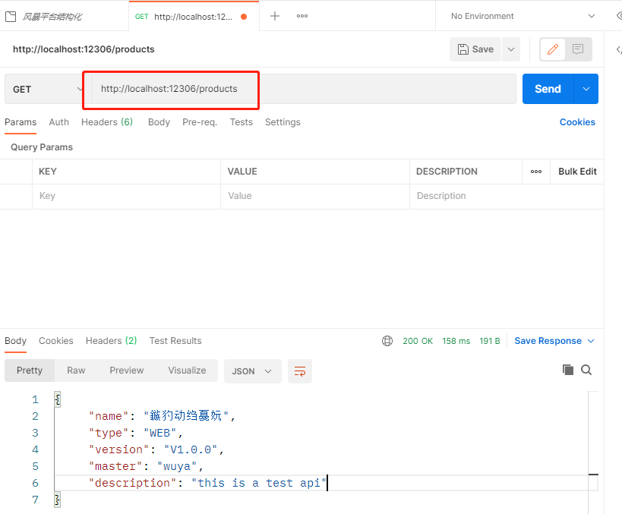
Task: Send the request
Action: (x=548, y=89)
